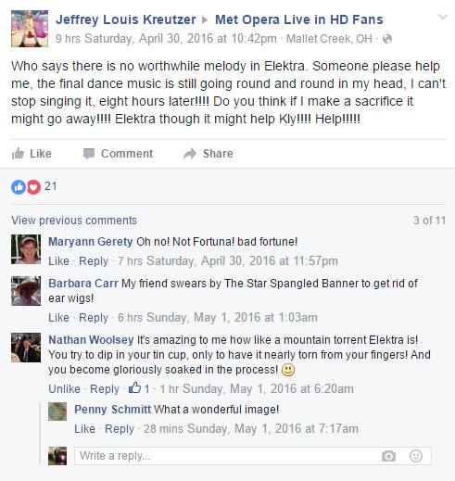The image size is (455, 481).
Task: Click the globe public privacy icon
Action: click(387, 39)
